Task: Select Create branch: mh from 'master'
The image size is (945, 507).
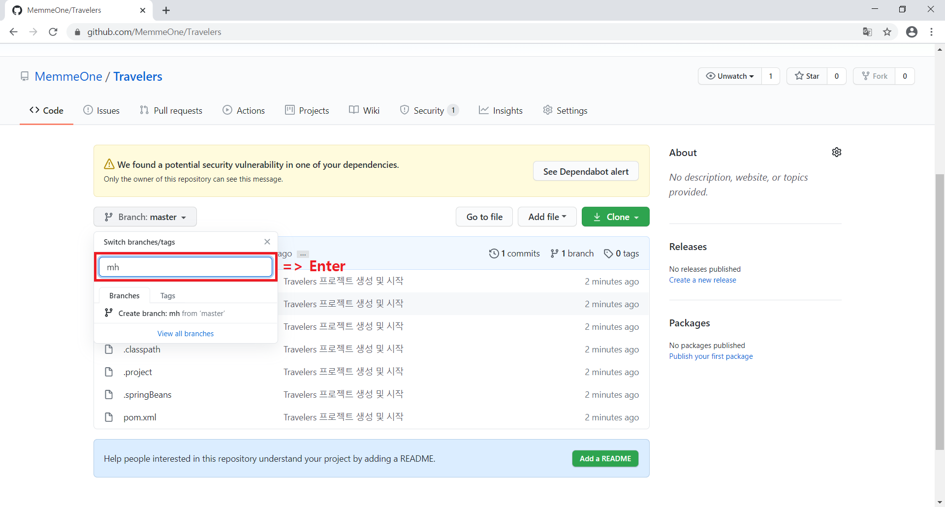Action: [186, 313]
